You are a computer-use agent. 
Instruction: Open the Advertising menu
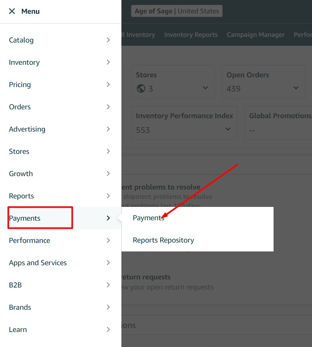[27, 129]
